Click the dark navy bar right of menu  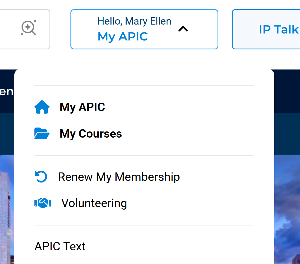(287, 91)
